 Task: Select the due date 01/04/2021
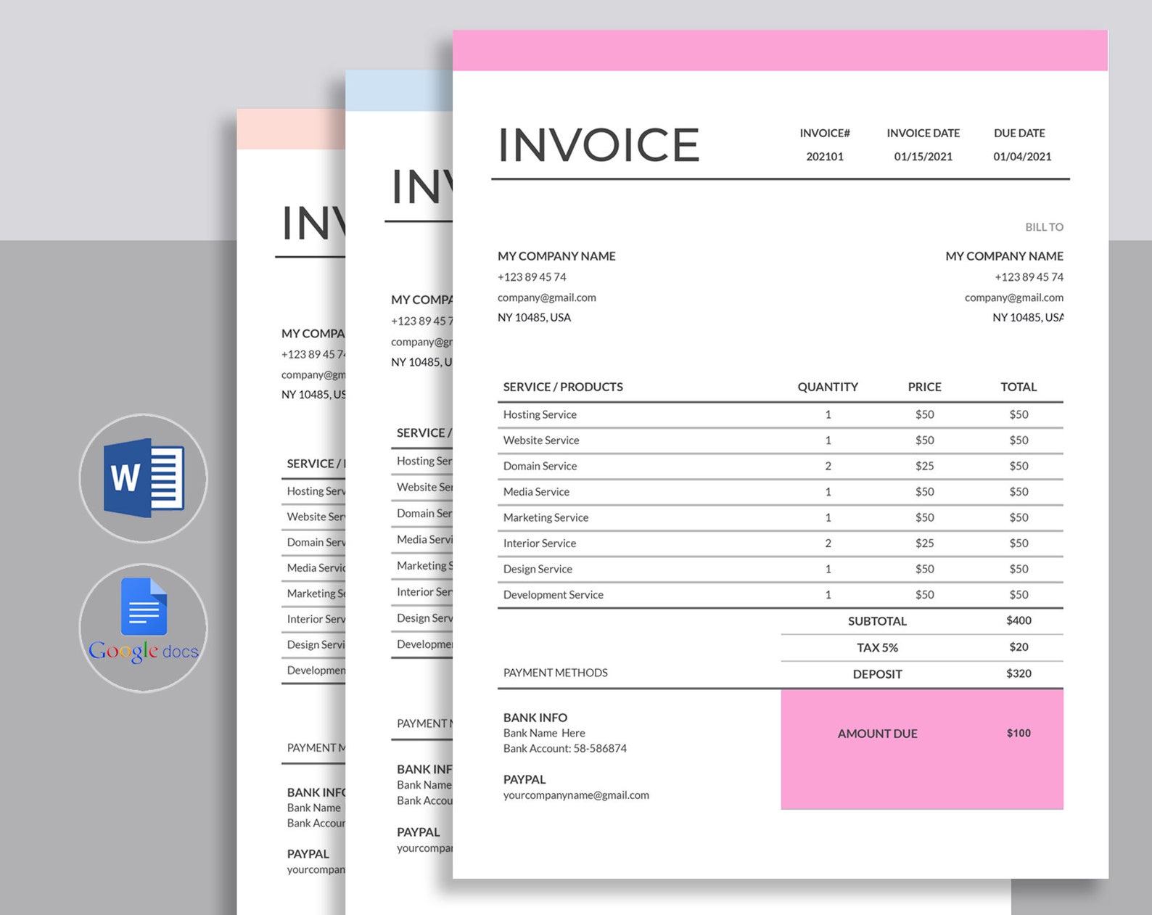tap(1022, 157)
